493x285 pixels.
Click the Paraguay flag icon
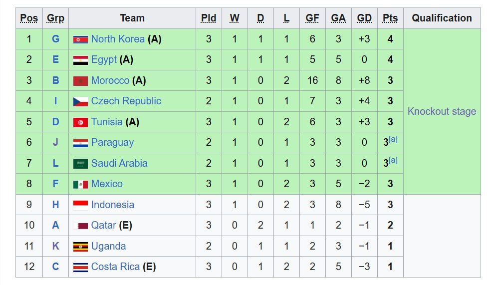(x=80, y=143)
